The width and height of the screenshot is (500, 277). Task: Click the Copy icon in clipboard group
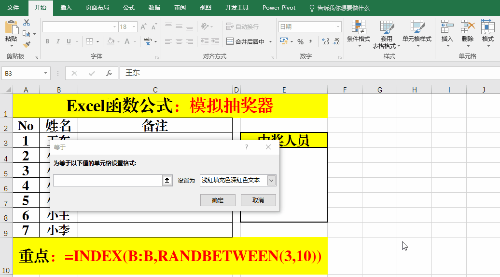tap(27, 33)
